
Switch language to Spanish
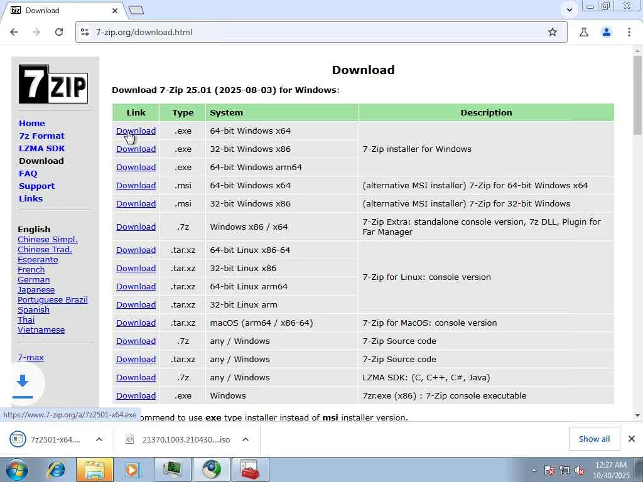[34, 309]
